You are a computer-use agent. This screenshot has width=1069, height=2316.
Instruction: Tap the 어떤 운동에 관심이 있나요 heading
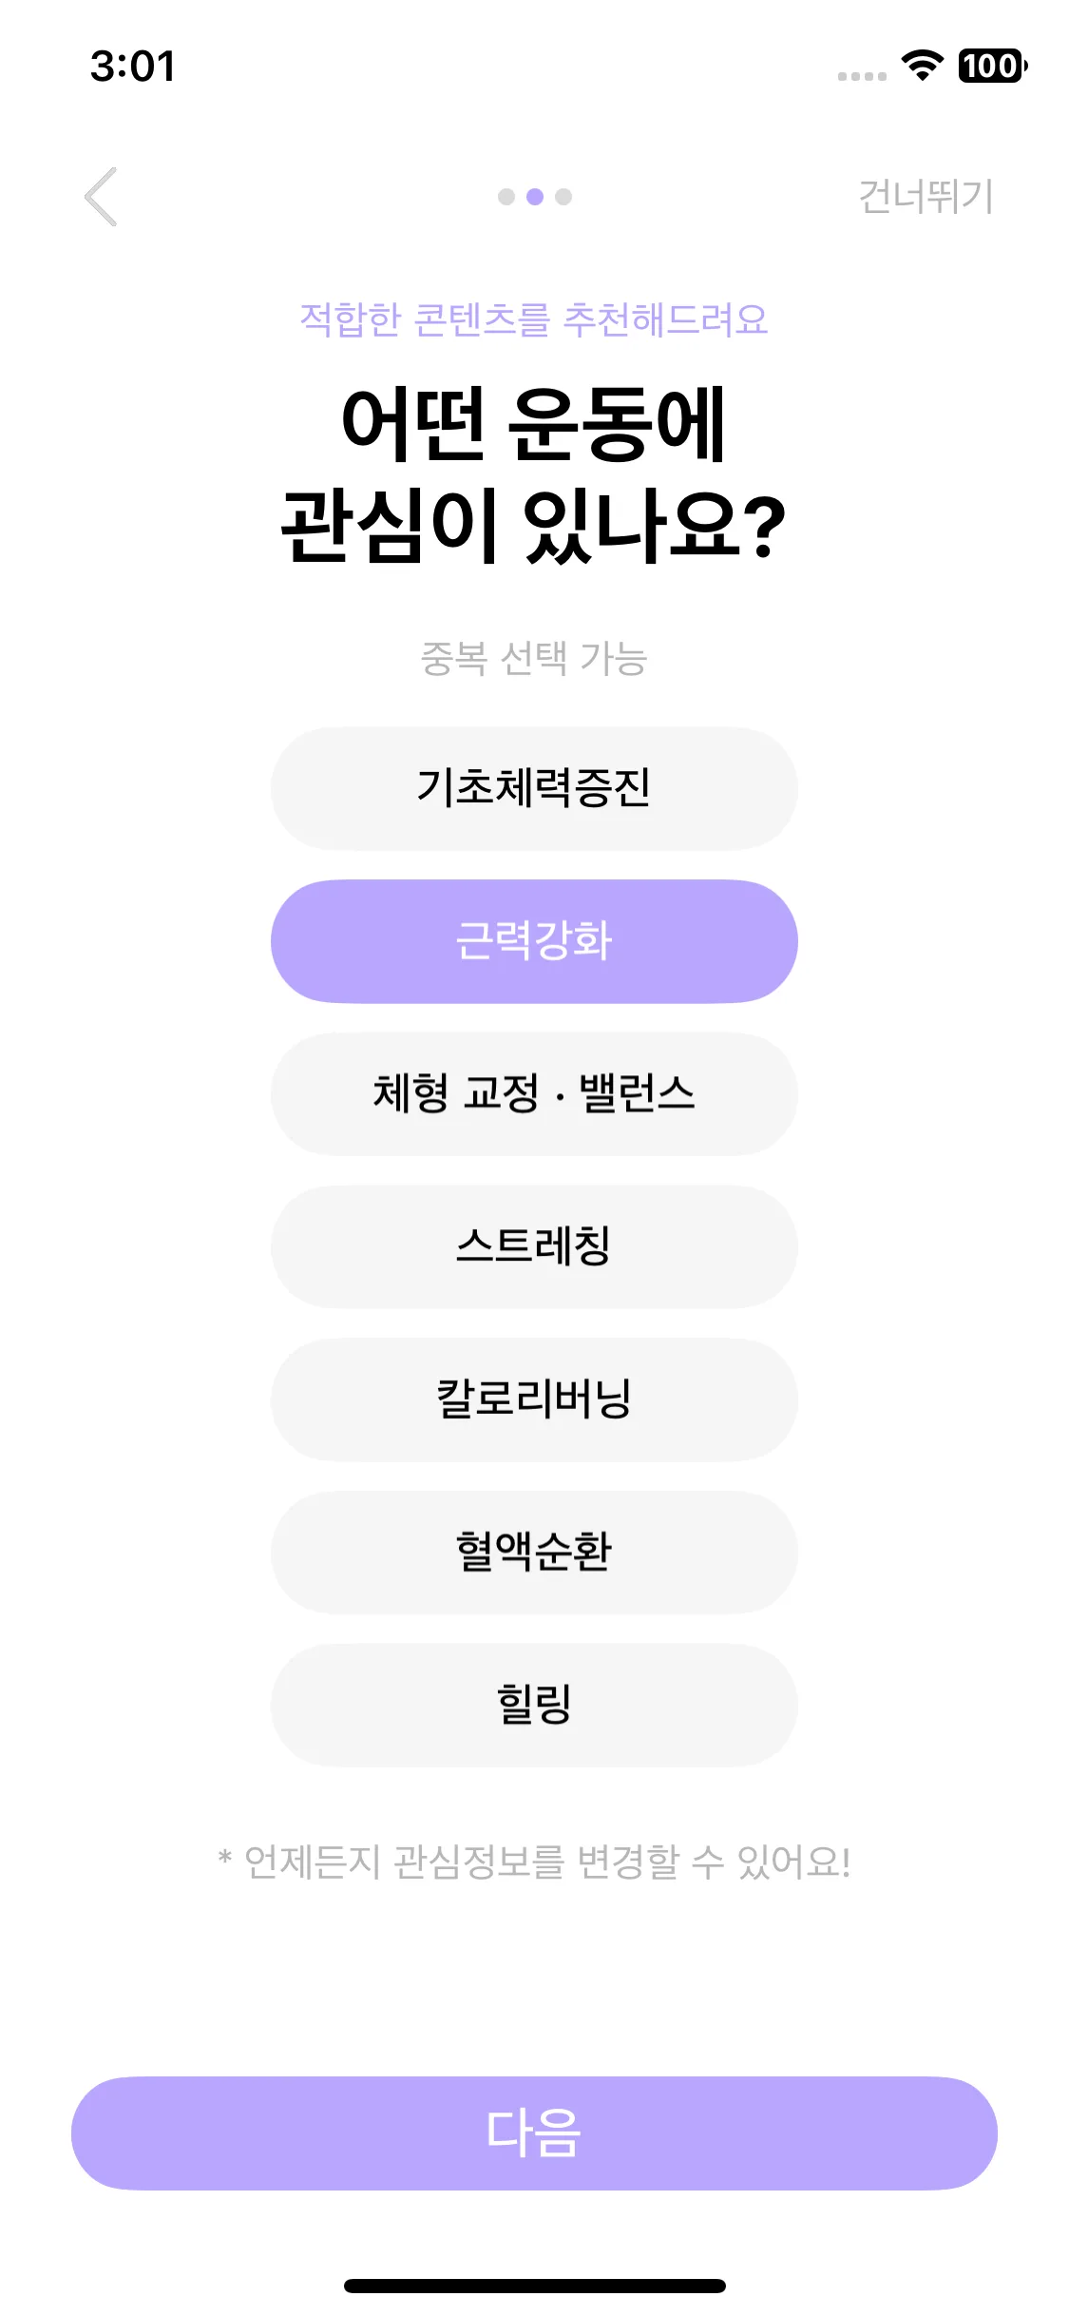(x=534, y=474)
